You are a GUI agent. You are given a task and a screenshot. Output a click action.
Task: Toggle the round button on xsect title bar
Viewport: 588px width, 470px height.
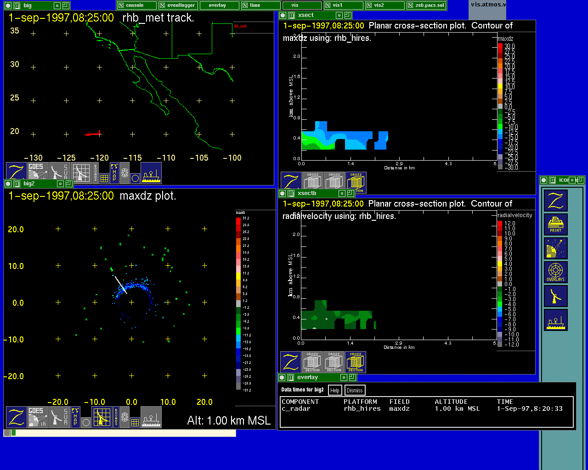click(283, 15)
